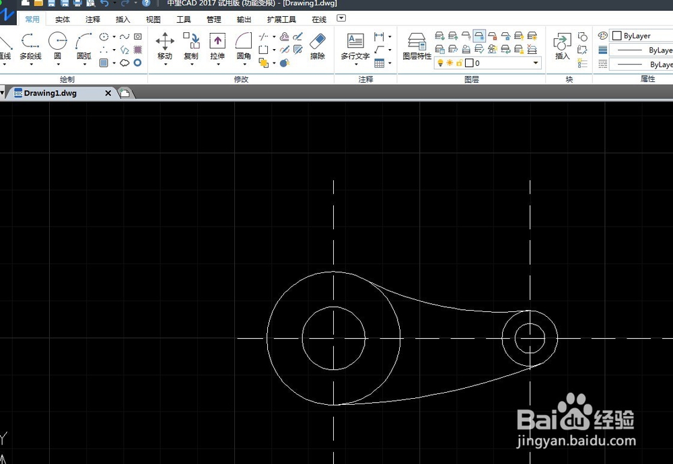Screen dimensions: 673x464
Task: Expand the Multiline Text (多行文字) dropdown arrow
Action: click(x=356, y=65)
